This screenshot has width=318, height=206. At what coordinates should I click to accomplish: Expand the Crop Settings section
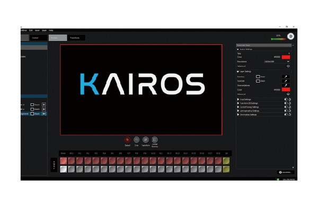[238, 99]
